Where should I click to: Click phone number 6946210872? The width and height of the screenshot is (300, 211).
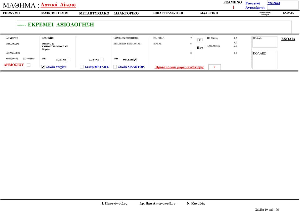[x=12, y=59]
